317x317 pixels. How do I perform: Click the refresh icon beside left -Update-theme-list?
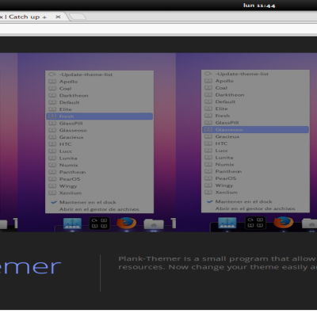pyautogui.click(x=52, y=74)
